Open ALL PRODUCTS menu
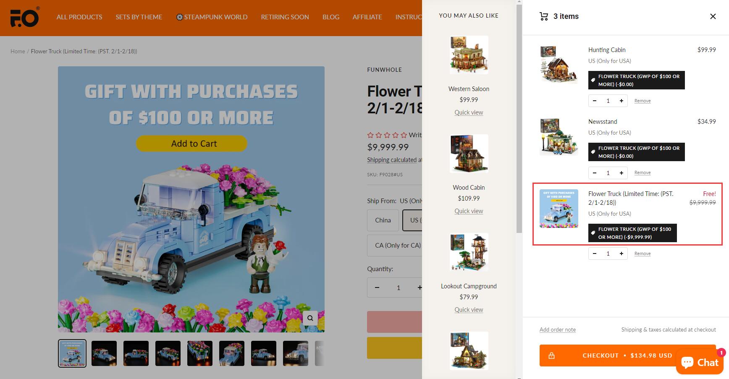This screenshot has height=379, width=729. (79, 17)
